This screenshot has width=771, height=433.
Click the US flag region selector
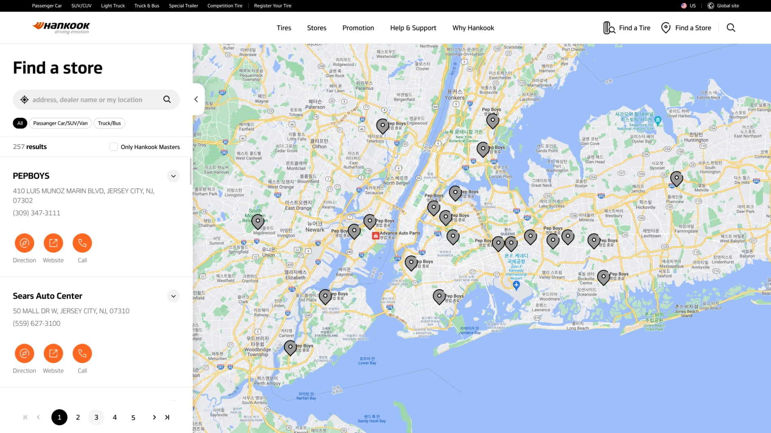(x=688, y=6)
